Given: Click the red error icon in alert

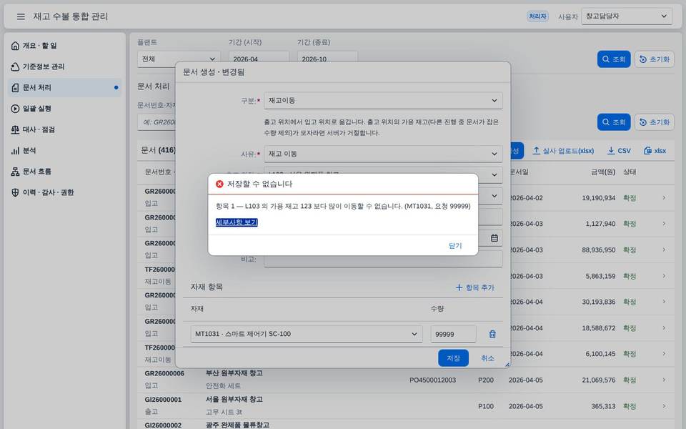Looking at the screenshot, I should (x=219, y=184).
